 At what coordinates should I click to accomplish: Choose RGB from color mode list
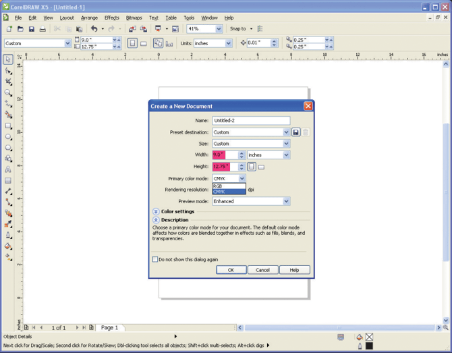(229, 186)
